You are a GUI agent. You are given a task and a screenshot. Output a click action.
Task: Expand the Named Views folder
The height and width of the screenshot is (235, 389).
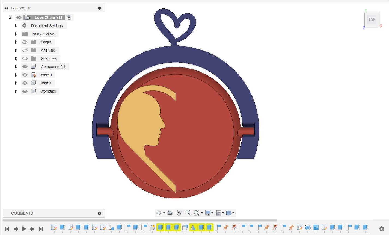pos(16,34)
